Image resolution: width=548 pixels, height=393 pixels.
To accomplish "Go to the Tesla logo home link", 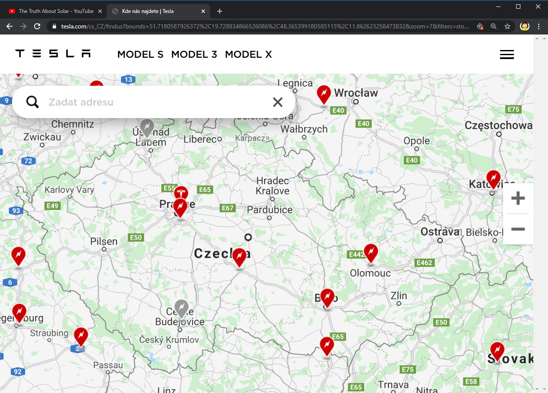I will point(53,53).
